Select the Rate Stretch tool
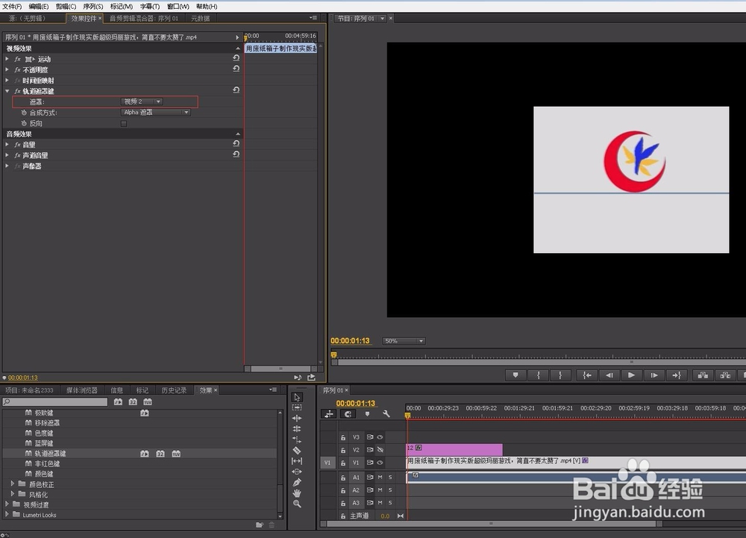The height and width of the screenshot is (538, 746). point(297,439)
